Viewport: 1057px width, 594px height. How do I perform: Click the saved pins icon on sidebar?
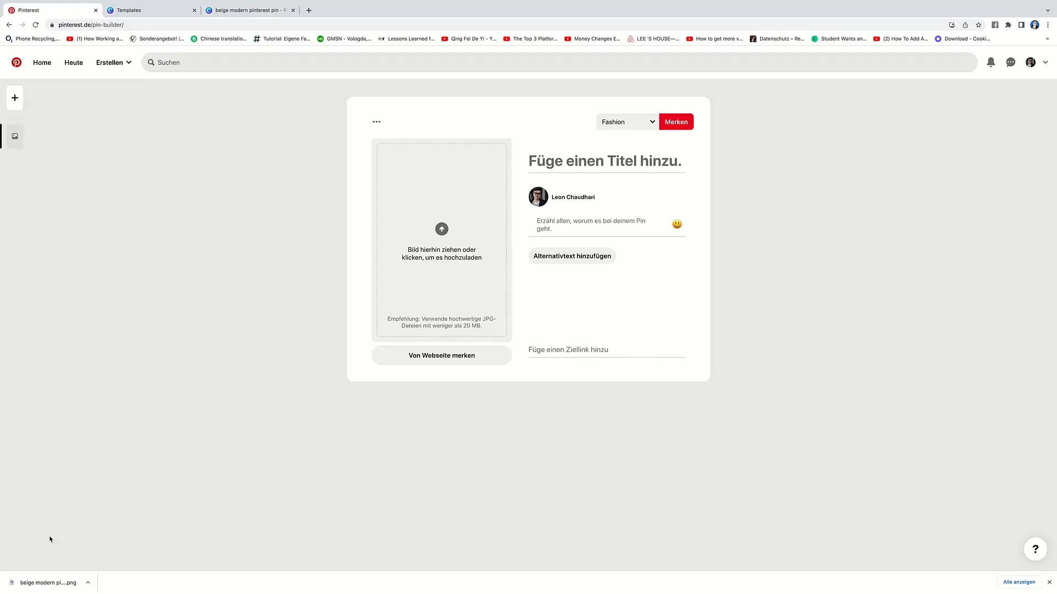[x=14, y=136]
